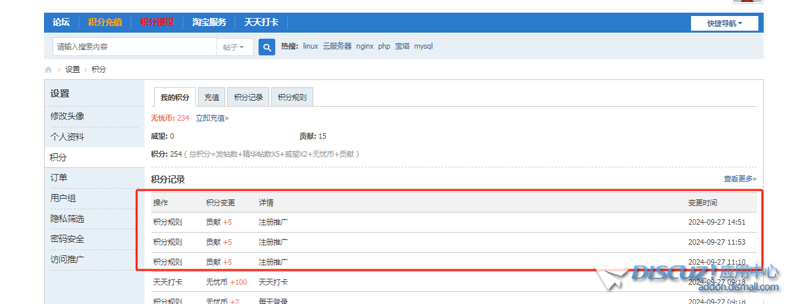The image size is (791, 304).
Task: Open 访问推广 in settings sidebar
Action: [x=67, y=259]
